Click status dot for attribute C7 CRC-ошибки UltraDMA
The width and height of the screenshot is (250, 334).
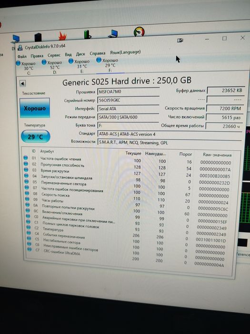[30, 249]
